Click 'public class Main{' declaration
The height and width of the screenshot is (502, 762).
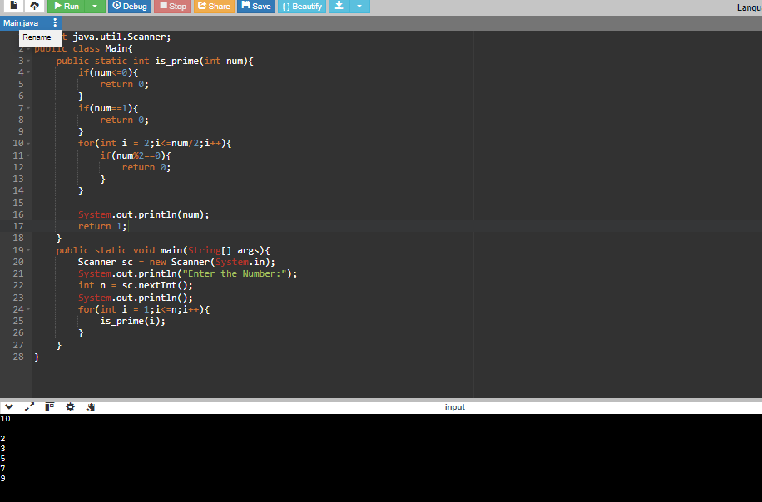[83, 48]
